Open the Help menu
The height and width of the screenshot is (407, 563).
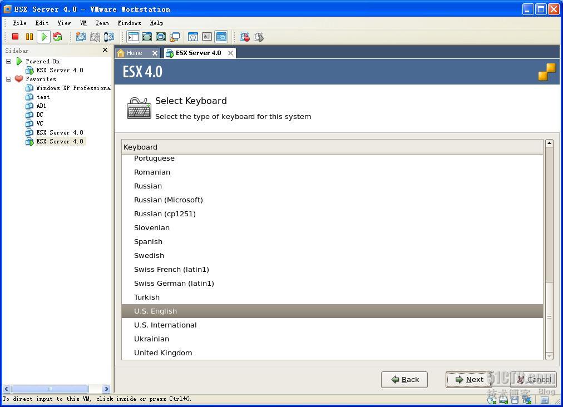pos(156,23)
